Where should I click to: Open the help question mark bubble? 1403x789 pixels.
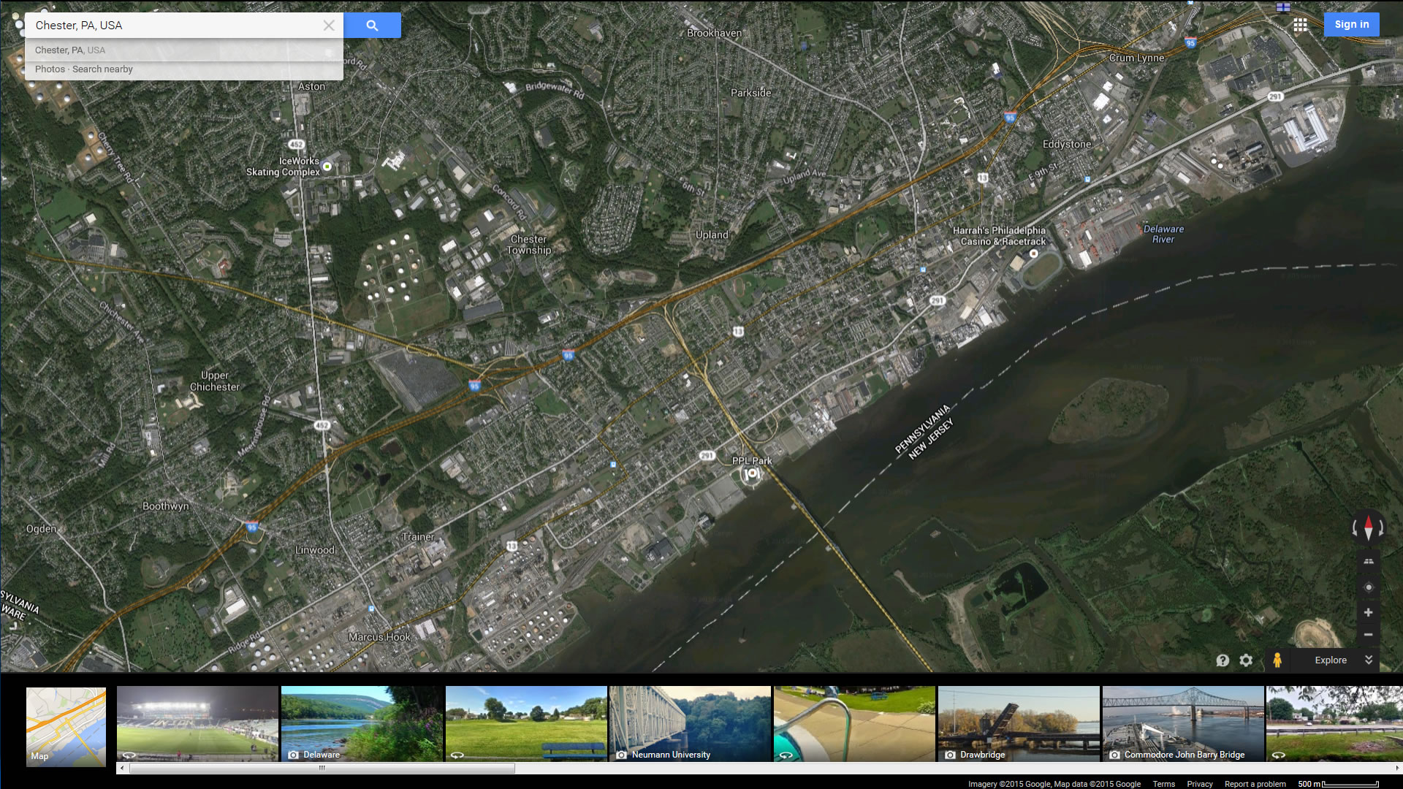point(1223,660)
